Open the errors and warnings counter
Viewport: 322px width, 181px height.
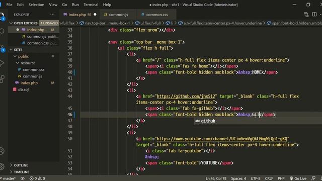click(x=37, y=178)
